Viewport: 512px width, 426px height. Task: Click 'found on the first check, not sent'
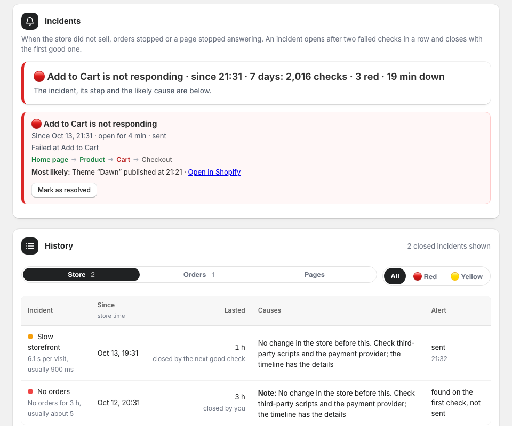[456, 403]
